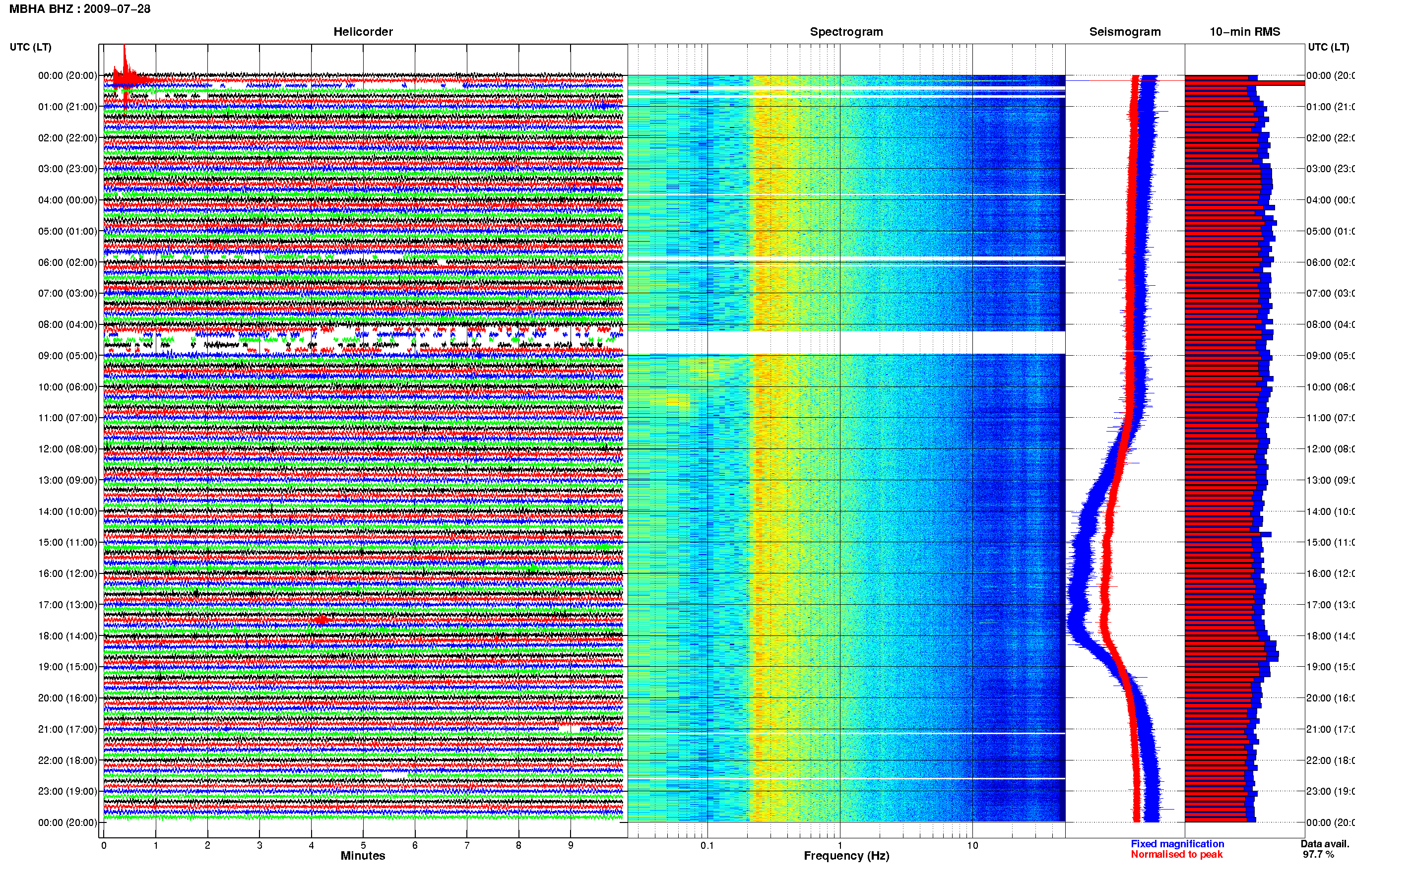Screen dimensions: 1411x882
Task: Click the left-axis 17:00 (13:00) time label
Action: 67,605
